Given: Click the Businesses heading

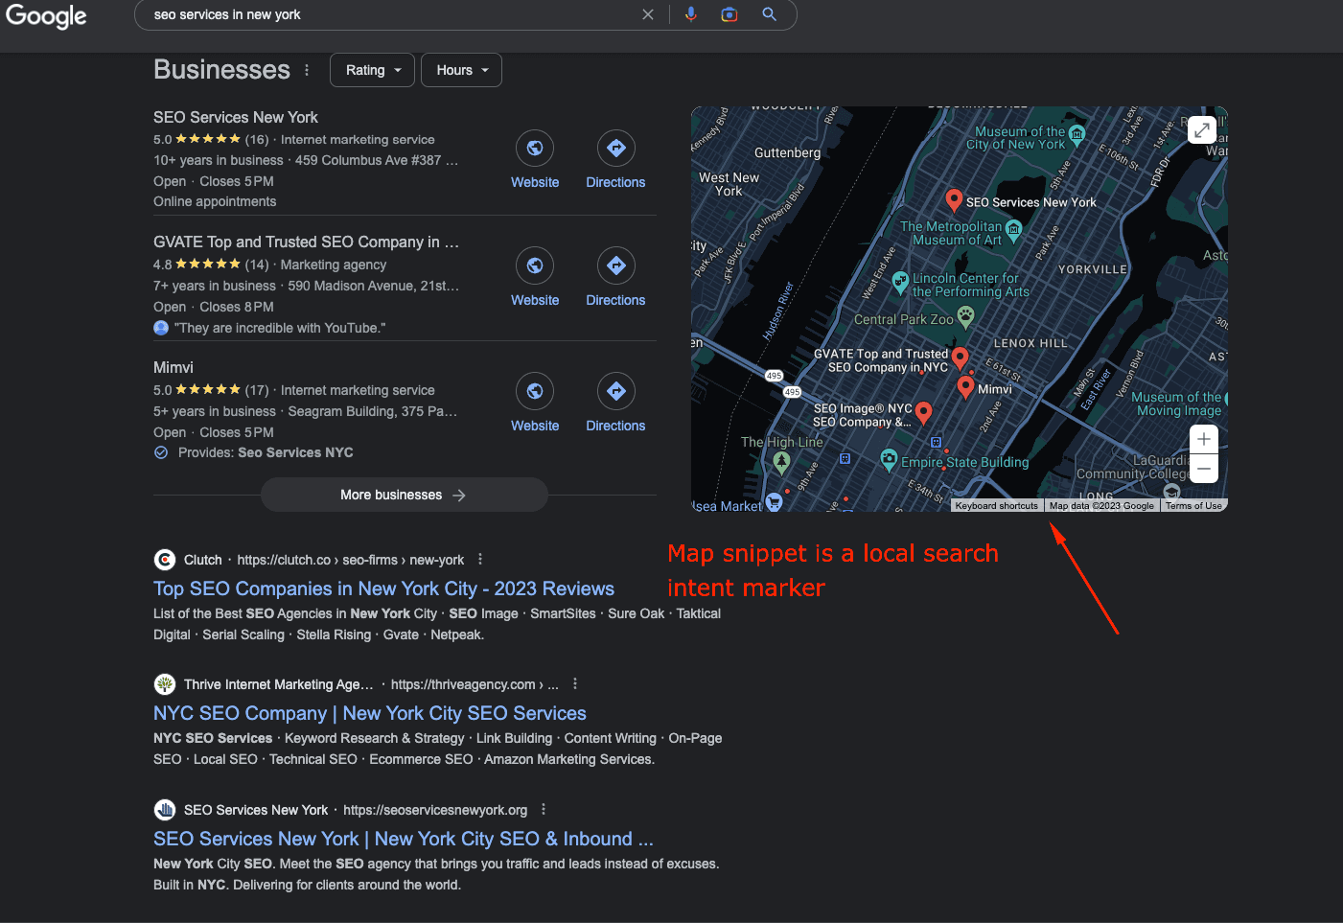Looking at the screenshot, I should (221, 70).
